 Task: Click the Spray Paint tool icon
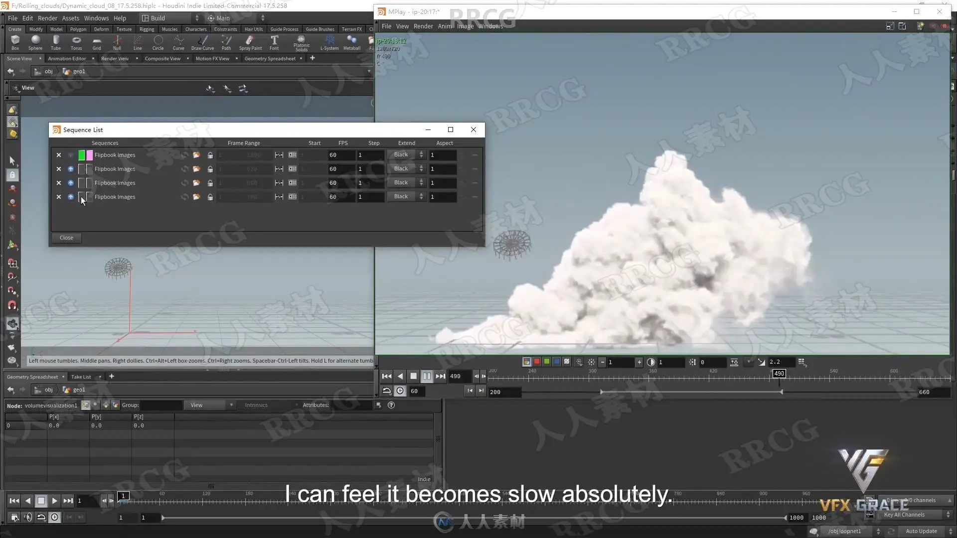tap(250, 42)
